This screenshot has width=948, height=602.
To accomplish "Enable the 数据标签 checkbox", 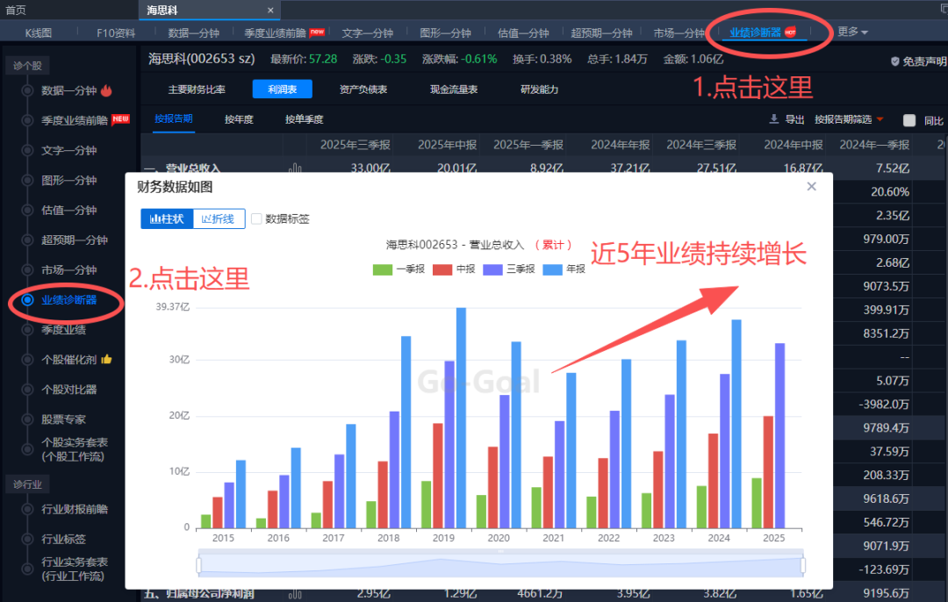I will pos(256,219).
